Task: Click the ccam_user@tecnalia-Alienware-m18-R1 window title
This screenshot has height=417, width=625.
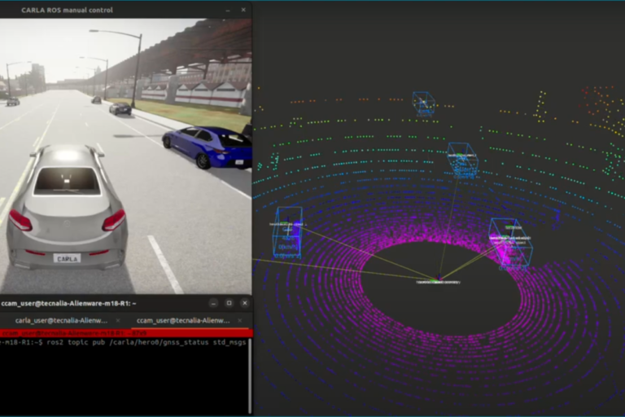Action: coord(68,303)
